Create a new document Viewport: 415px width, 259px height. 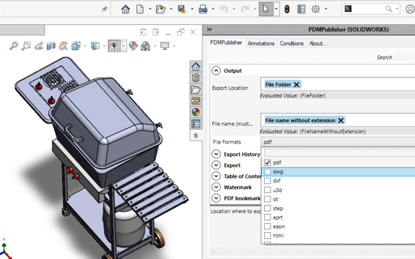pos(140,9)
